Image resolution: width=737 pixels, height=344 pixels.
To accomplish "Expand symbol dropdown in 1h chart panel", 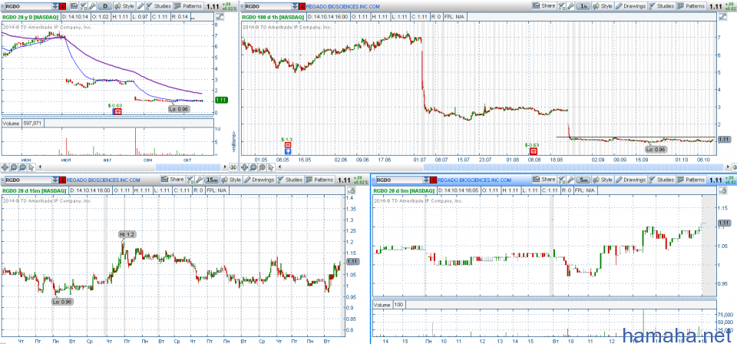I will point(295,7).
